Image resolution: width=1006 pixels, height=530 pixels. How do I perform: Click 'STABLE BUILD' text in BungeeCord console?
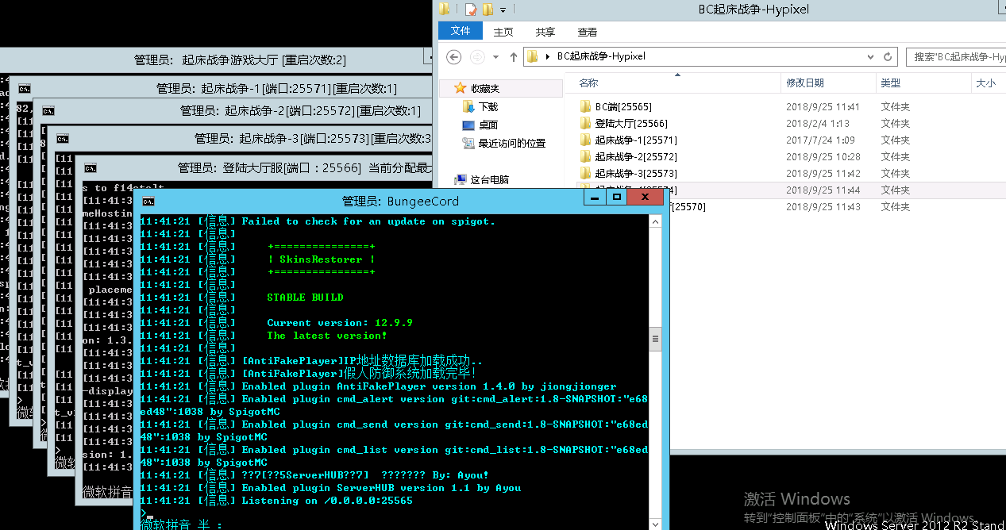305,298
